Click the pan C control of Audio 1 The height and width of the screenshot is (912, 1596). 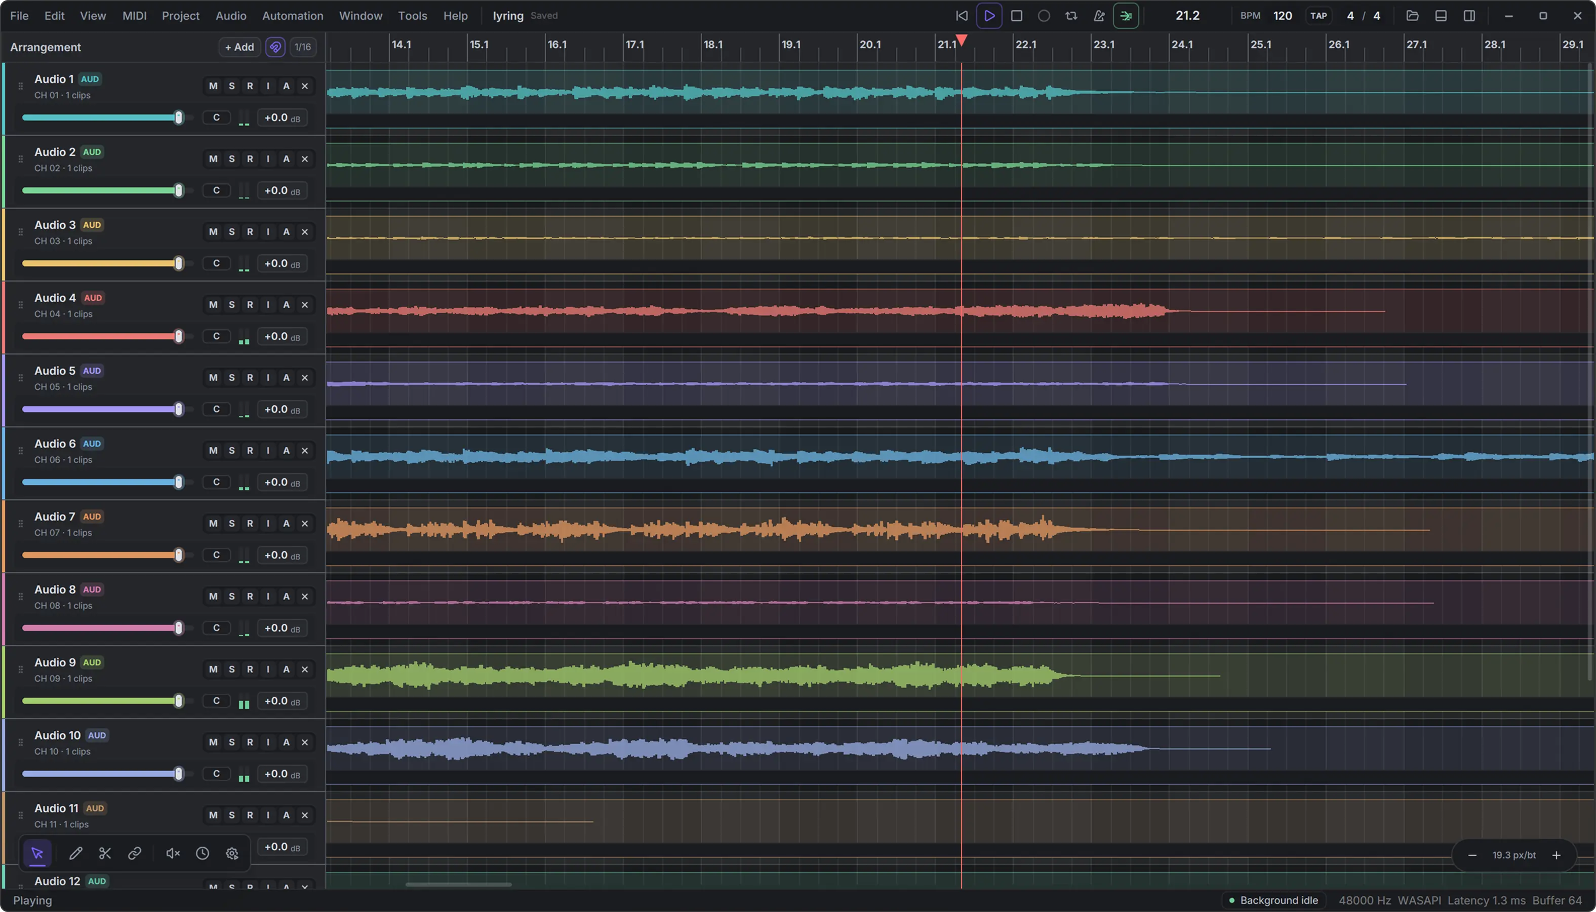pos(217,118)
